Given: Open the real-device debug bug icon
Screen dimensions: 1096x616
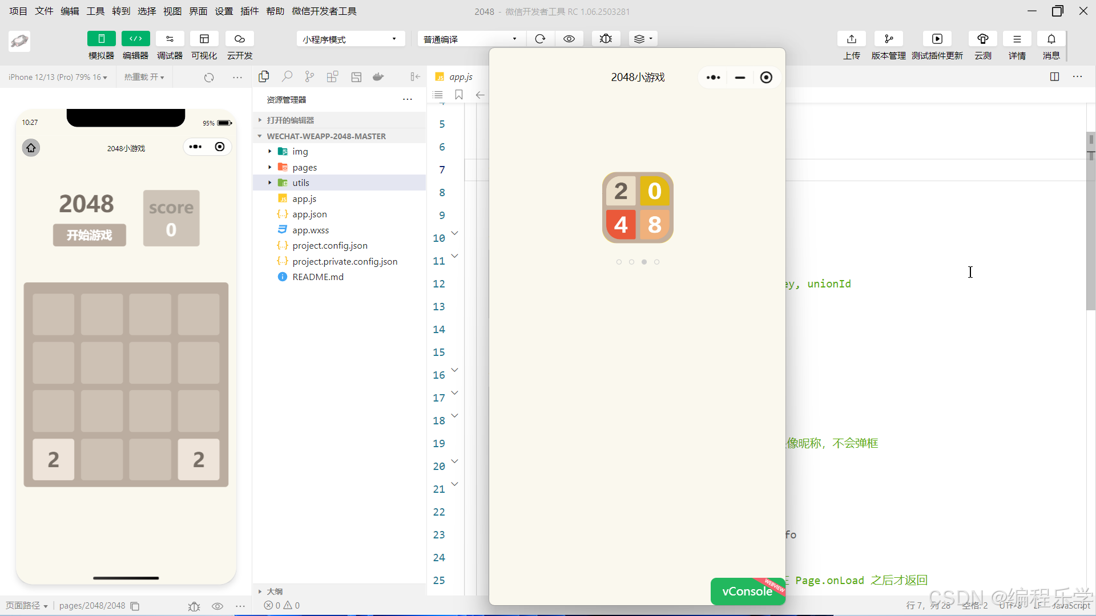Looking at the screenshot, I should (606, 39).
